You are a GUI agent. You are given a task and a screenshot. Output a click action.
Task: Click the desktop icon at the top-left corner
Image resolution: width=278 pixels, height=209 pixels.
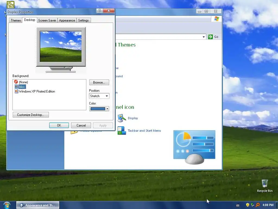[11, 5]
